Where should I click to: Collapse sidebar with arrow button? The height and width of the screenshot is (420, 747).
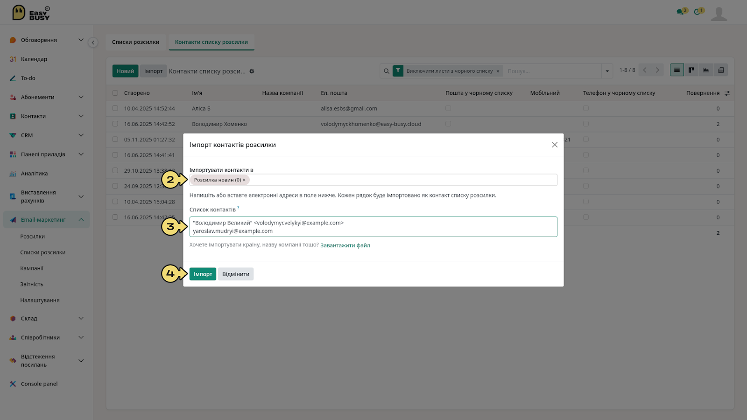93,42
